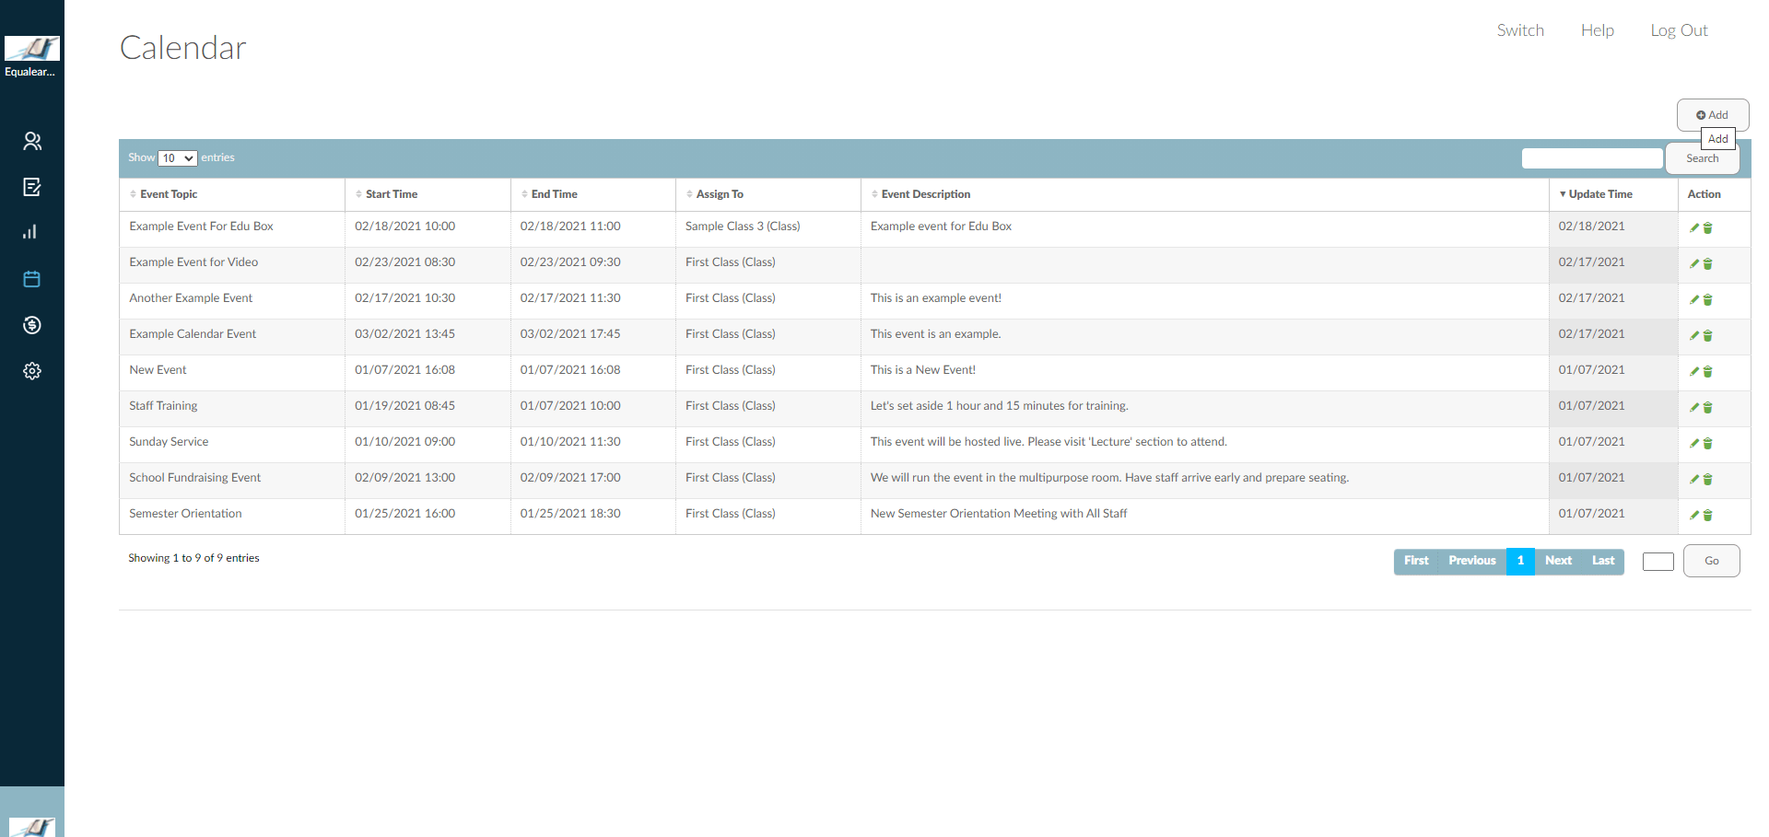The width and height of the screenshot is (1769, 837).
Task: Delete the Staff Training row
Action: (1707, 407)
